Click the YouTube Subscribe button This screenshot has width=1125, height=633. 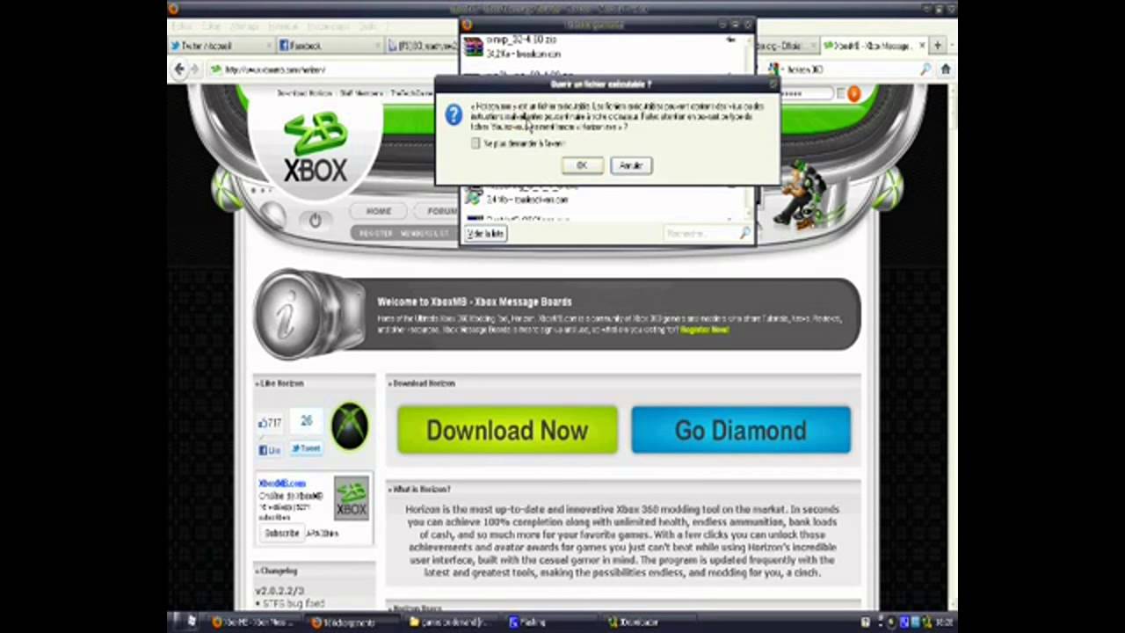click(281, 533)
